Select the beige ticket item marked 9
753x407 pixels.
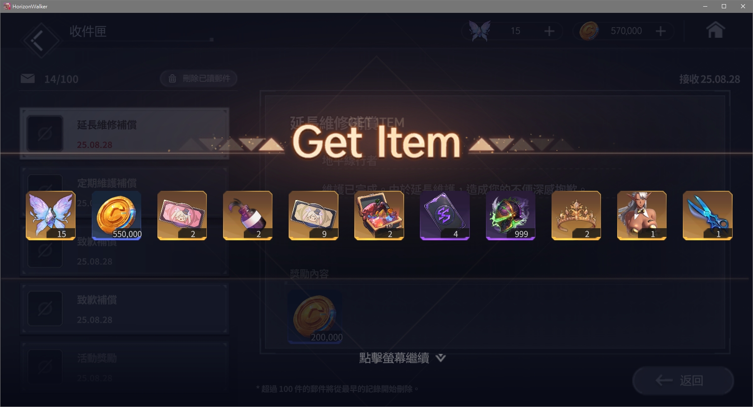pos(314,215)
